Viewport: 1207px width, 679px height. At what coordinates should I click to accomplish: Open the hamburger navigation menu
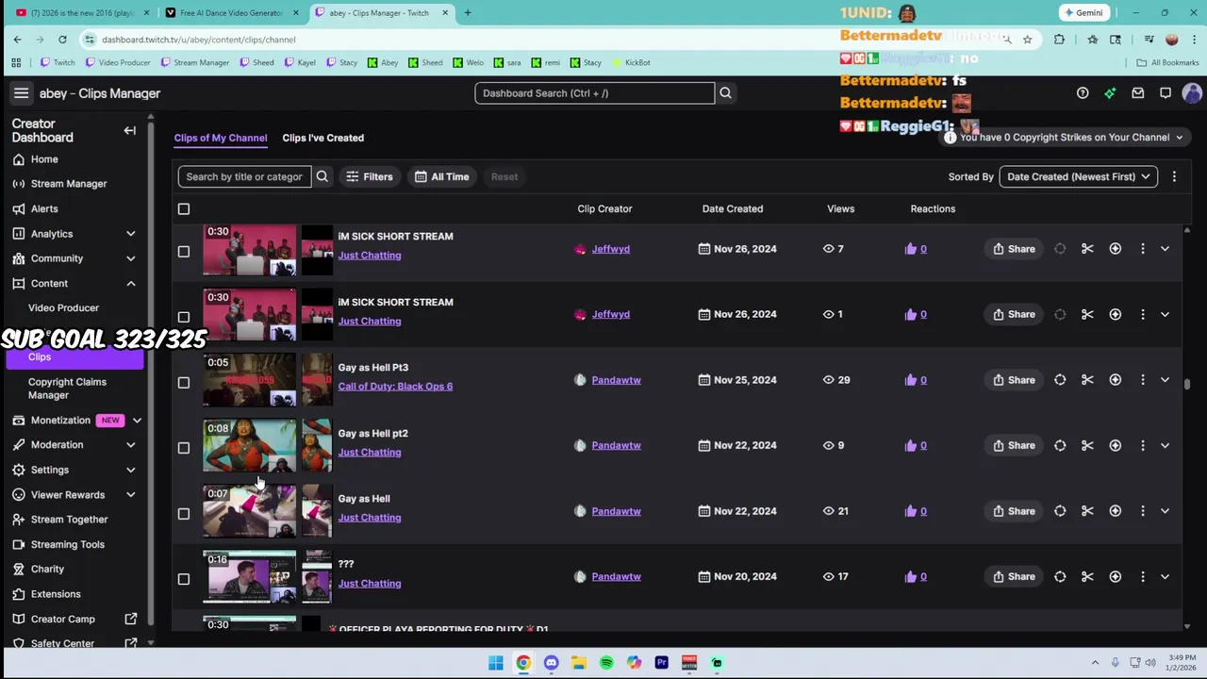click(x=21, y=93)
